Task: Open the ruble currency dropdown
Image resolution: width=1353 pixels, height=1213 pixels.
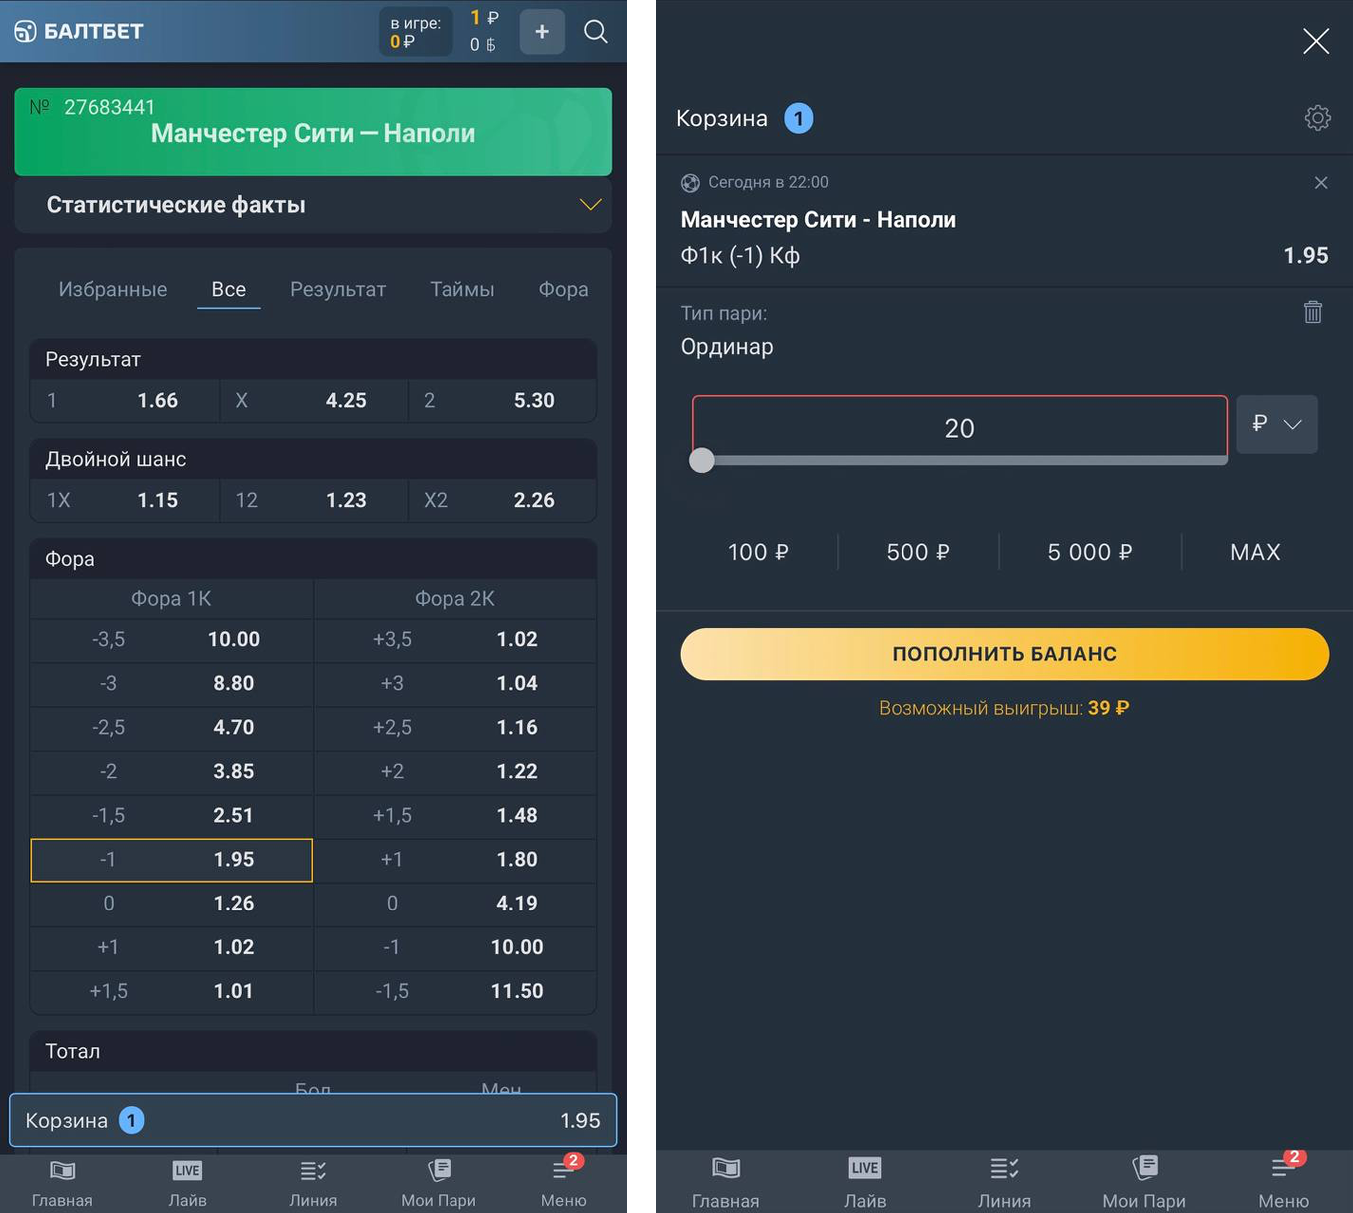Action: 1276,424
